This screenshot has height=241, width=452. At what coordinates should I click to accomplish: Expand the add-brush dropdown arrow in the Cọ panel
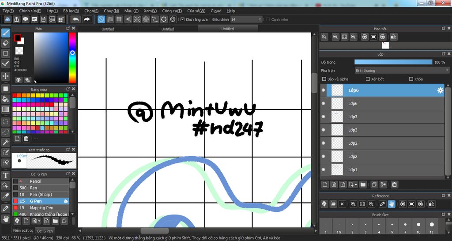point(39,222)
